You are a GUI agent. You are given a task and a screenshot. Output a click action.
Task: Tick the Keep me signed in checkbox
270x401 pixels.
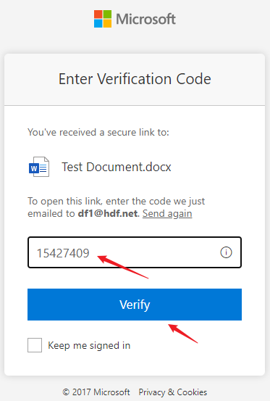coord(35,345)
